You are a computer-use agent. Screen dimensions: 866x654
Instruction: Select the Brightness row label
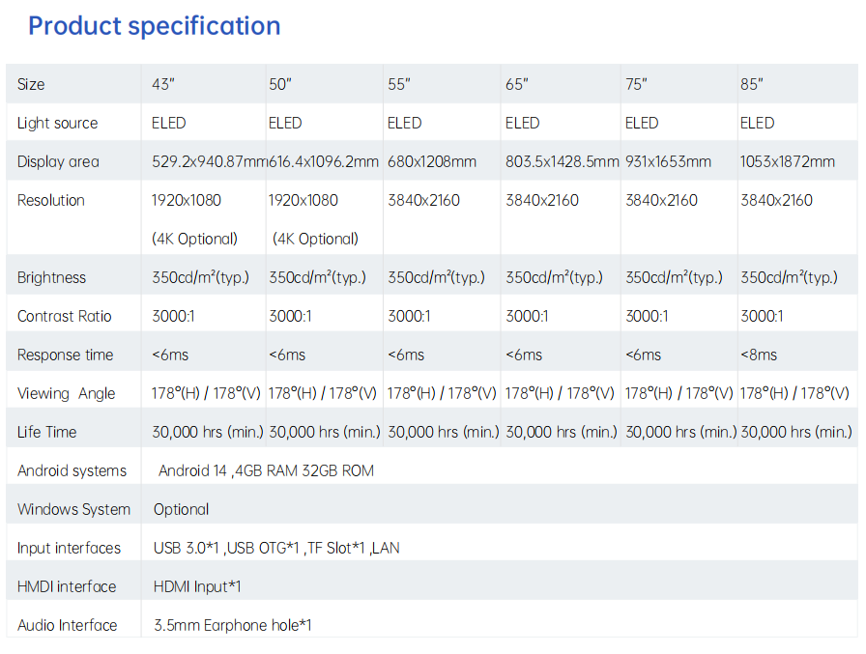[51, 277]
